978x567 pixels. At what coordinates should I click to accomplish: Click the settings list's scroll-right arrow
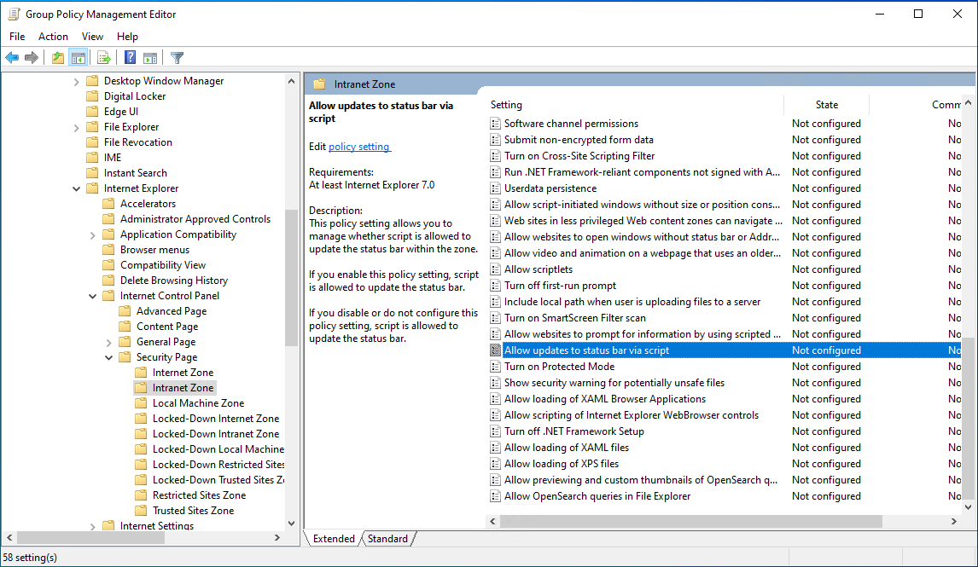(x=953, y=522)
